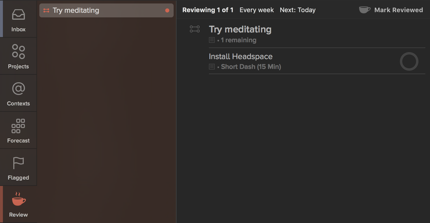The width and height of the screenshot is (430, 223).
Task: Open the note icon for Install Headspace
Action: click(212, 67)
